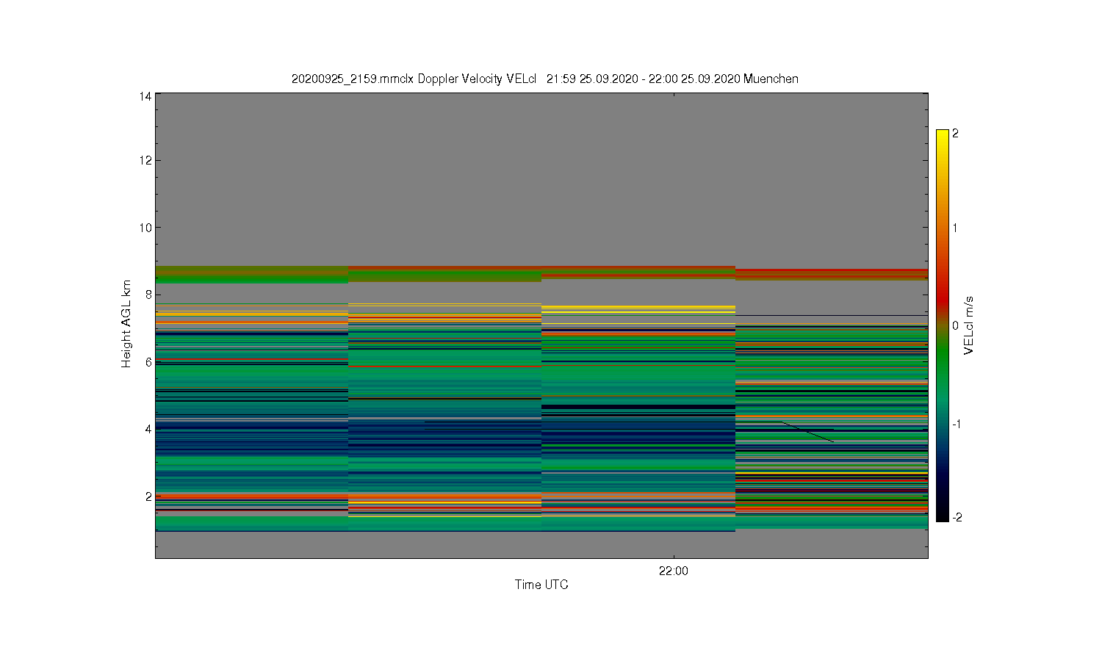The image size is (1102, 661).
Task: Click the VELcl m/s colorbar label
Action: coord(968,325)
